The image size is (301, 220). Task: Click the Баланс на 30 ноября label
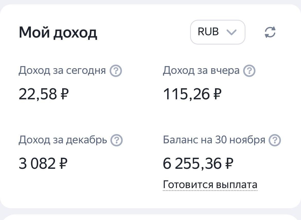pyautogui.click(x=214, y=140)
